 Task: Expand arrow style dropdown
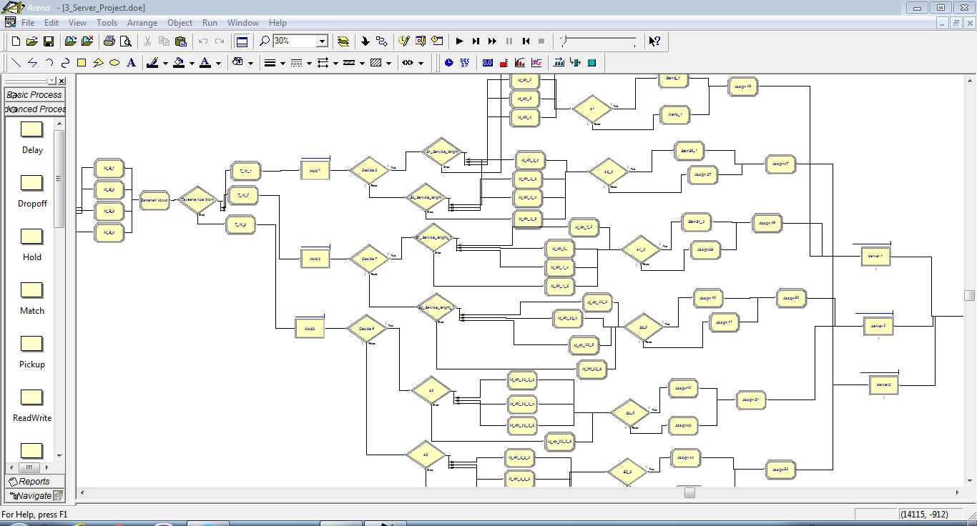click(335, 63)
